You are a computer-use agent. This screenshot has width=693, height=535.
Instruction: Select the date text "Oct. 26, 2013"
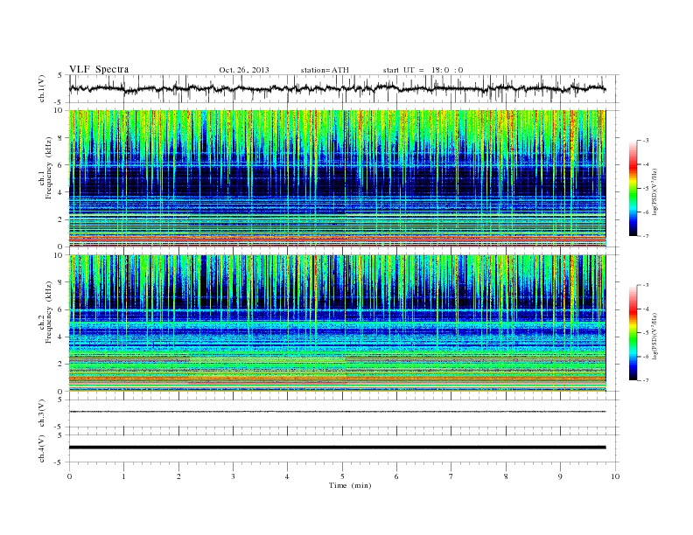pos(244,70)
